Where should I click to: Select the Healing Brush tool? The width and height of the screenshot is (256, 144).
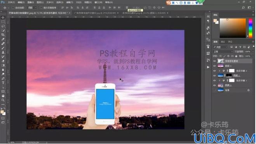pos(3,43)
